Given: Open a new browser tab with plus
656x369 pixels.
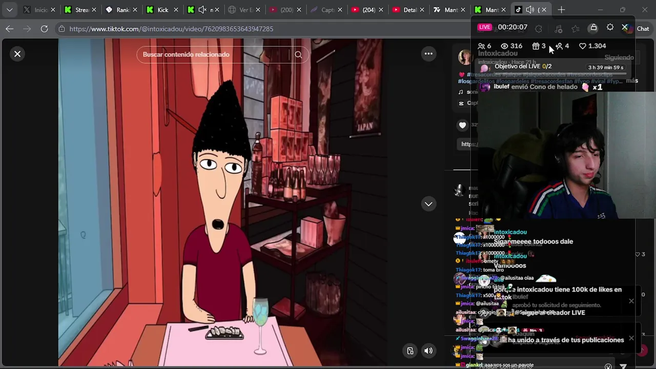Looking at the screenshot, I should [x=561, y=10].
